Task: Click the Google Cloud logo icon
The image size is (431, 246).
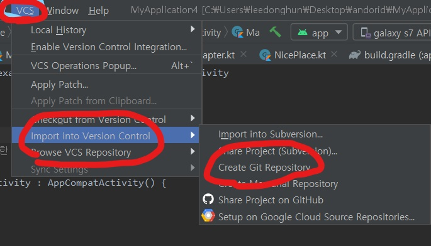Action: click(x=208, y=215)
